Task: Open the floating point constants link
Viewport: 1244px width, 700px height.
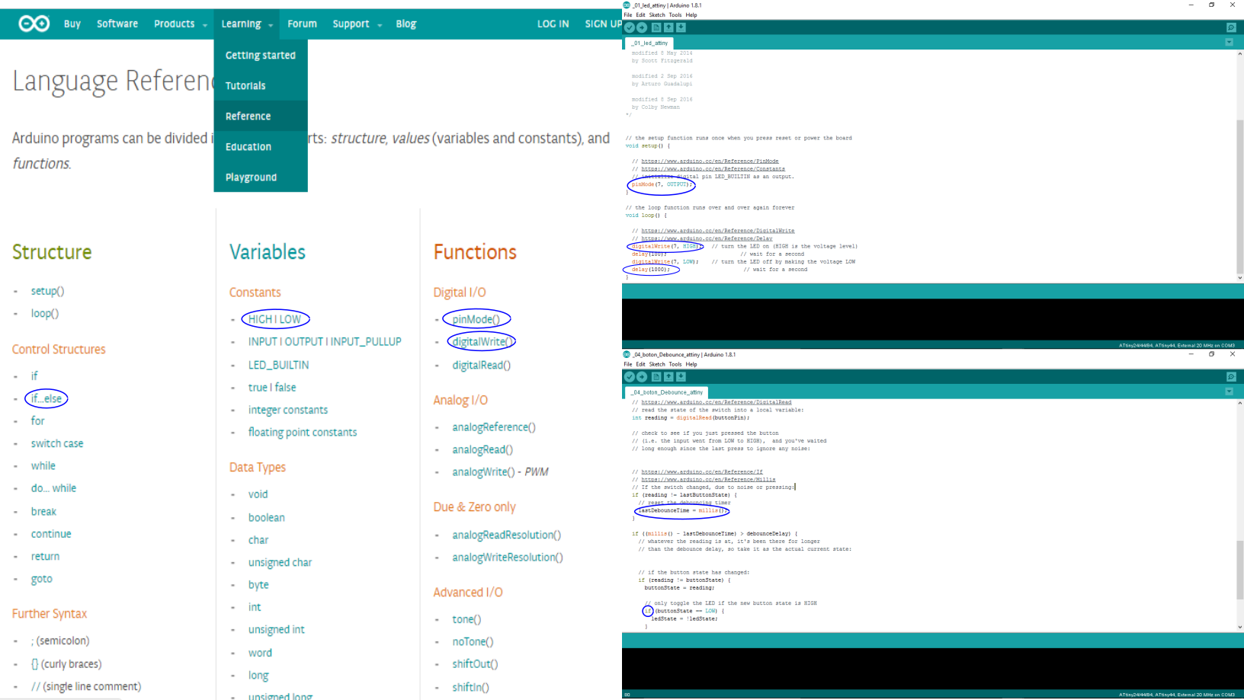Action: [302, 432]
